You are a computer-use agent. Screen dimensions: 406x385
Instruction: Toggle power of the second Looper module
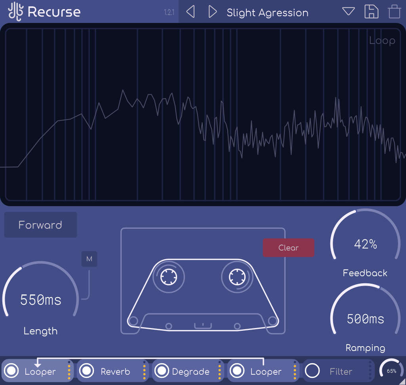click(x=237, y=370)
